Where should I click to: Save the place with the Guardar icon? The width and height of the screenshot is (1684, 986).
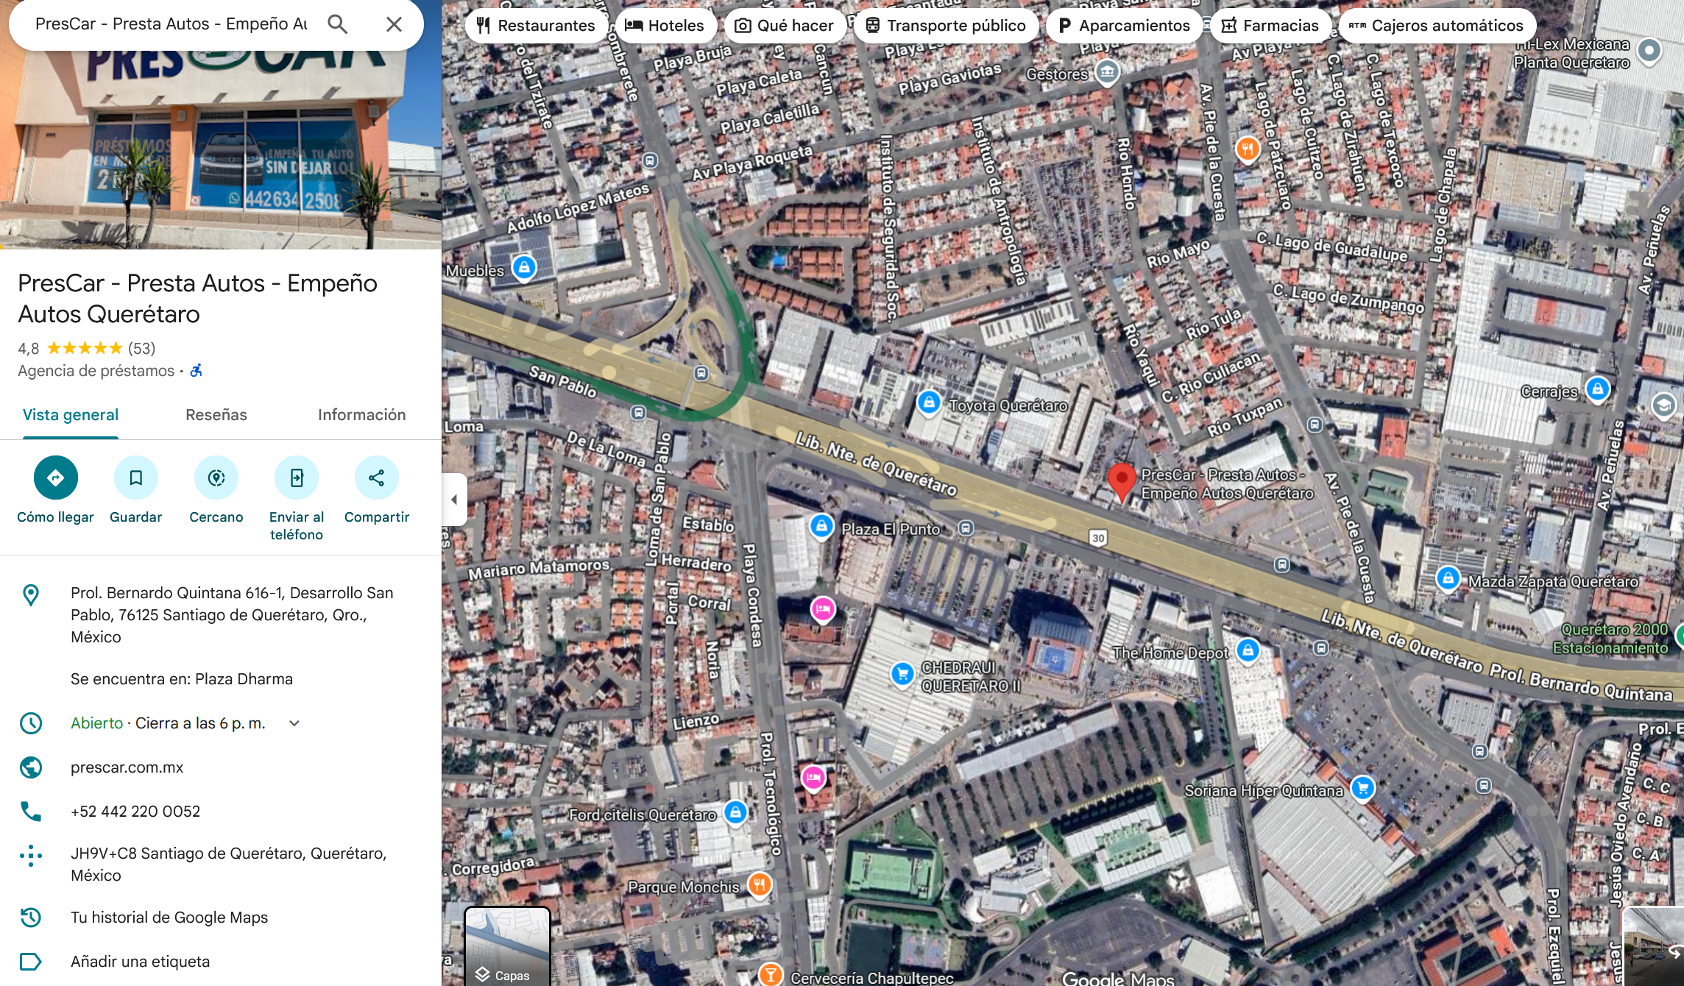pos(135,478)
